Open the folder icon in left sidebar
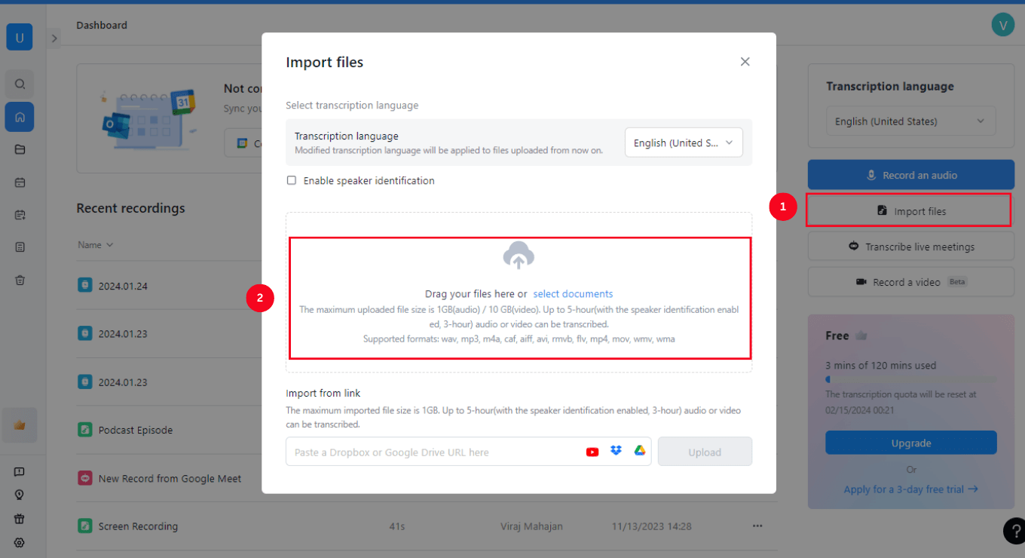 click(20, 149)
